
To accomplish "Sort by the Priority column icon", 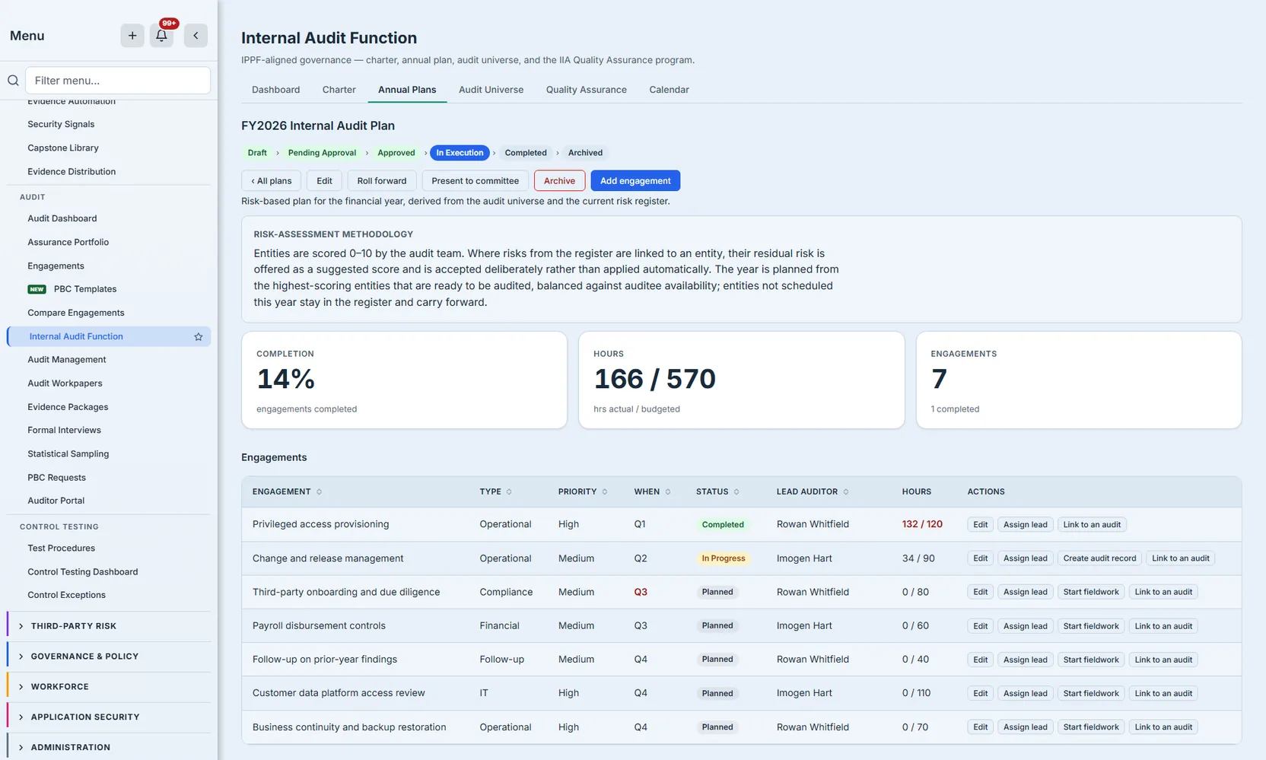I will coord(605,491).
